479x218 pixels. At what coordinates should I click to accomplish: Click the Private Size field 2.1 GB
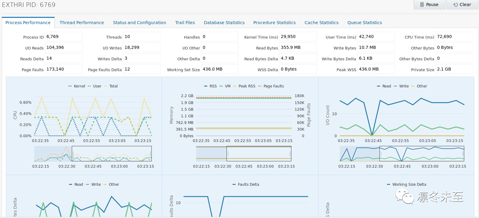tap(454, 69)
